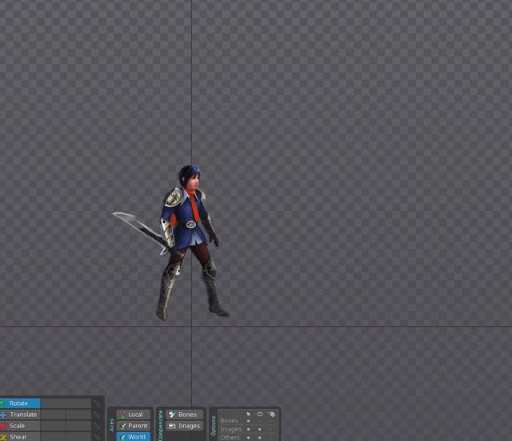Set a keyframe with Translate's key icon
Image resolution: width=512 pixels, height=441 pixels.
[x=98, y=415]
